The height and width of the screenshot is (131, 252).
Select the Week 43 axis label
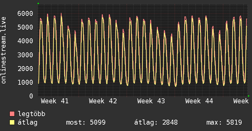pos(151,101)
